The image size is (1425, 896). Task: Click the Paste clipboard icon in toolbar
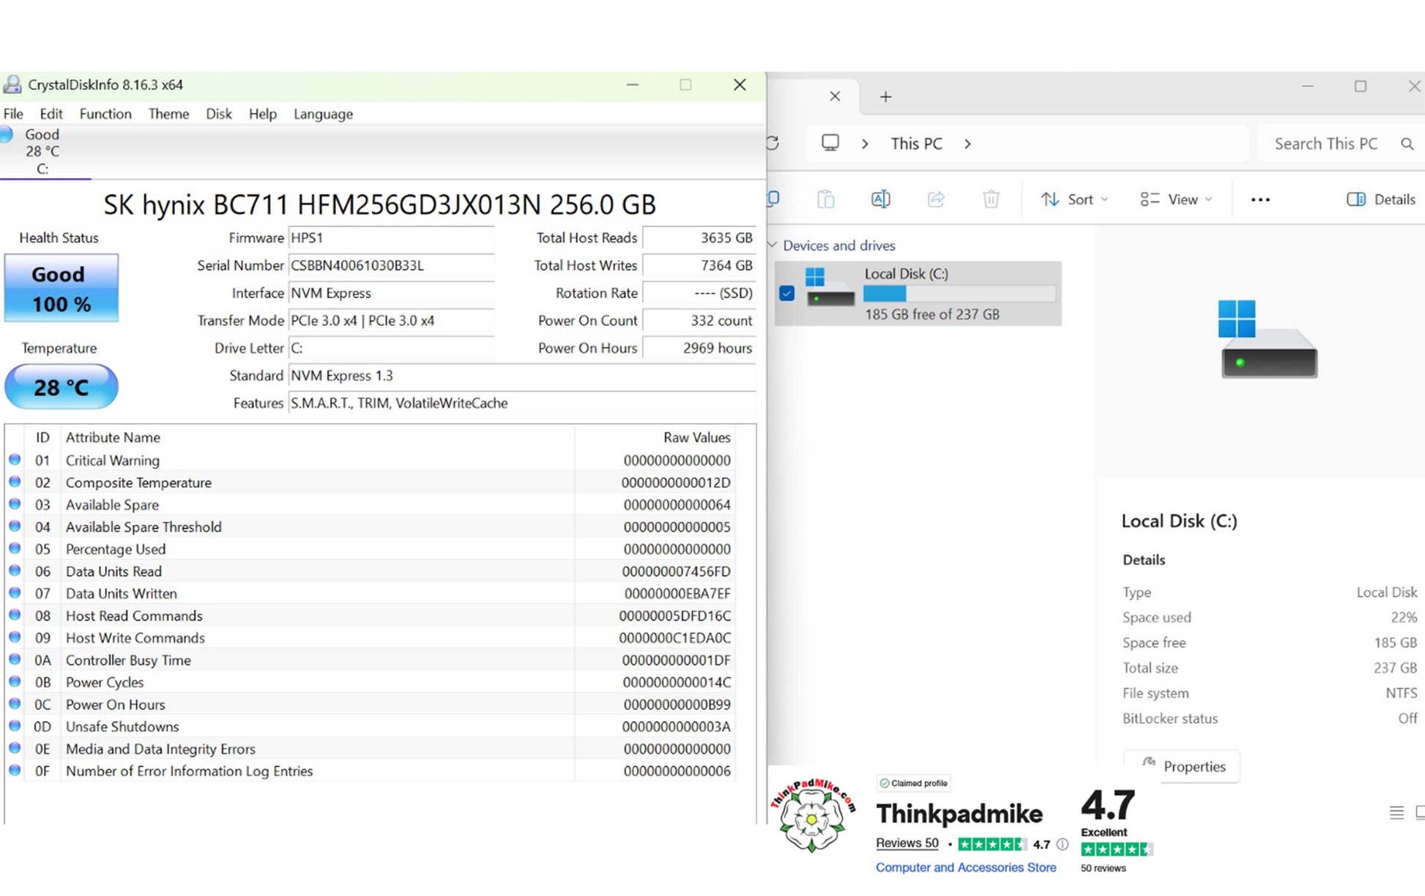[x=825, y=199]
